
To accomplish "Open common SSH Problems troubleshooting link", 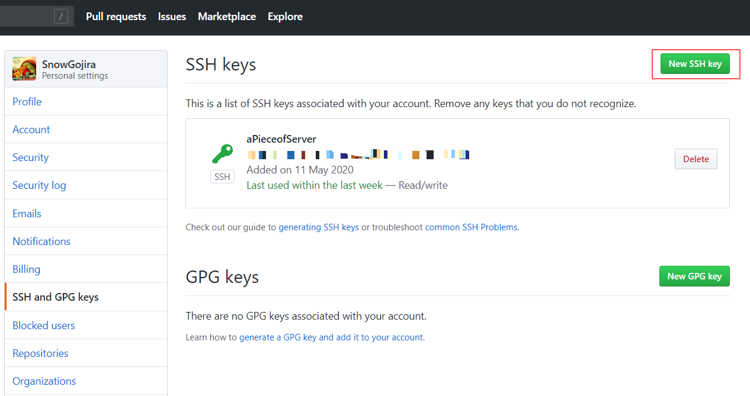I will (471, 227).
